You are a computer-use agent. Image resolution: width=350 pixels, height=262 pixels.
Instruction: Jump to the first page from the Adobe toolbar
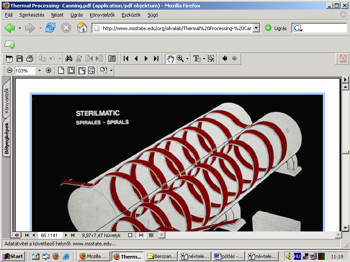coord(126,59)
